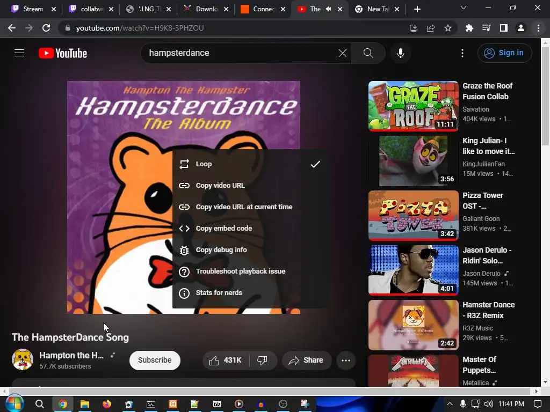Open Stats for nerds

click(250, 292)
